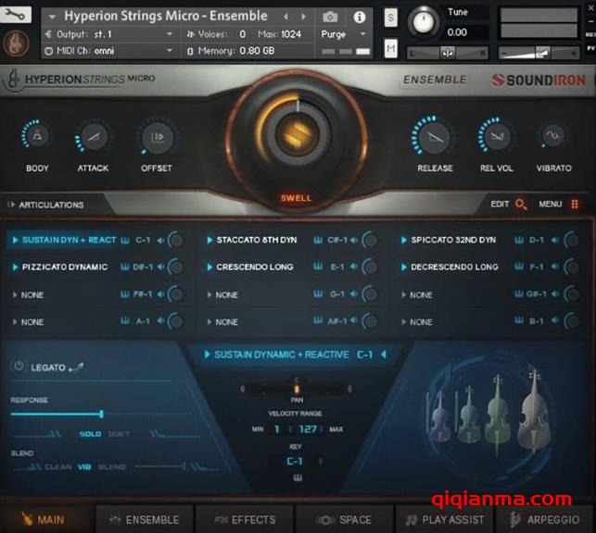Viewport: 596px width, 533px height.
Task: Click speaker icon for Staccato 8th Dyn
Action: tap(354, 241)
